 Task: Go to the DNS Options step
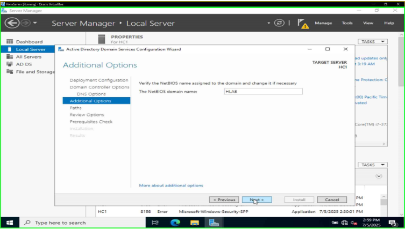coord(91,94)
